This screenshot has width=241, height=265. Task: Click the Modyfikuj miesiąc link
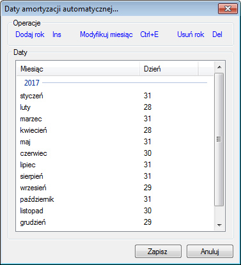coord(106,34)
